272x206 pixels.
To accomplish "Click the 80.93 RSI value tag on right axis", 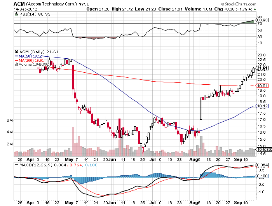I will point(262,20).
